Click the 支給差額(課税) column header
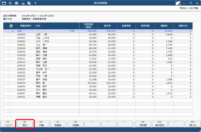 tap(88, 26)
